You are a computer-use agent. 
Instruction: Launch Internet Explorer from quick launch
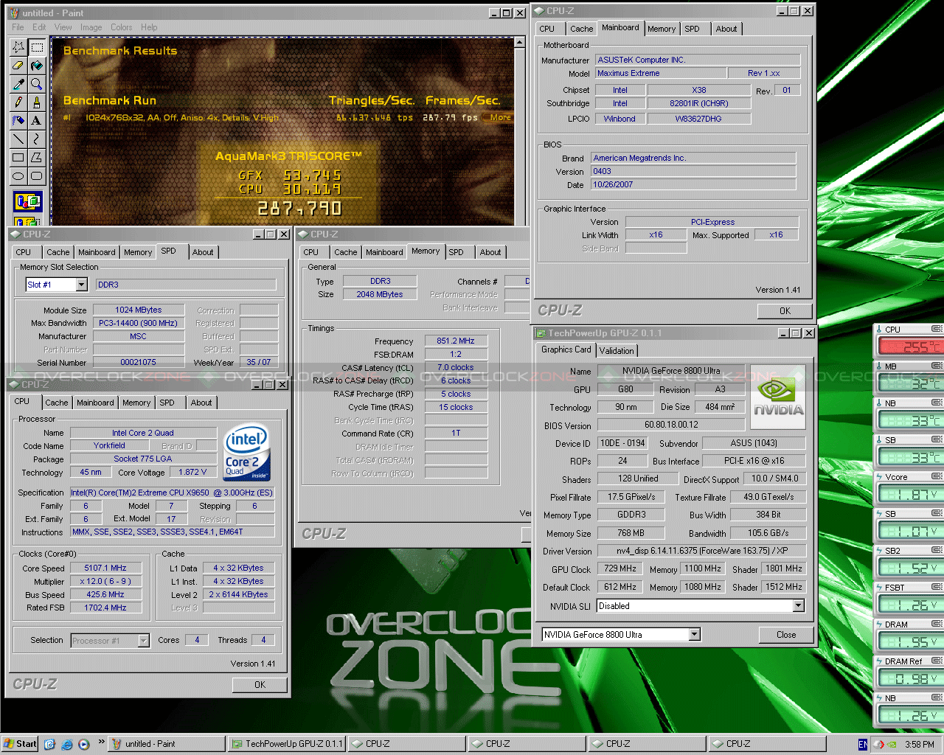pyautogui.click(x=66, y=744)
